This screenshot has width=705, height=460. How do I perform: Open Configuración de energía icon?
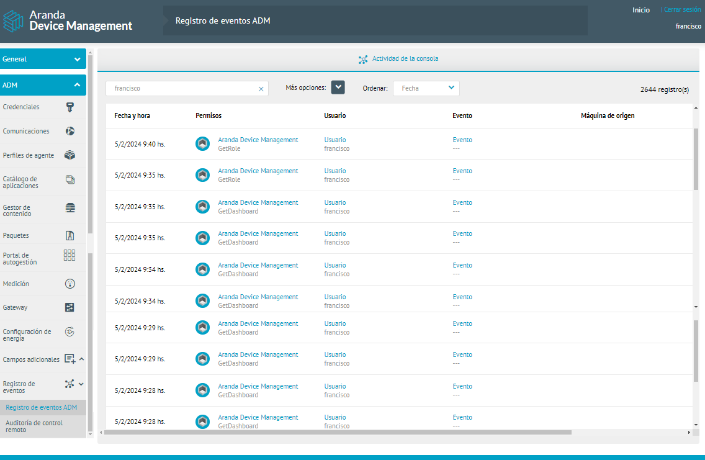70,332
